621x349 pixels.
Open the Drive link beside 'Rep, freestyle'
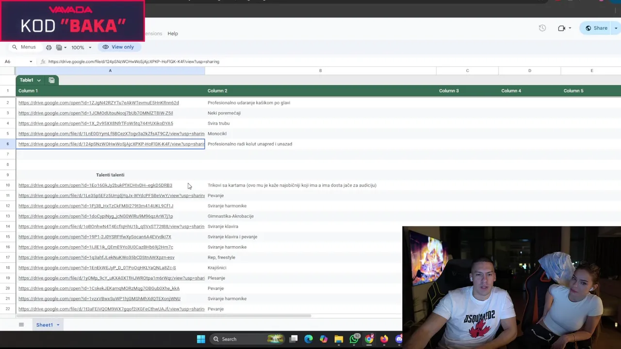[97, 257]
